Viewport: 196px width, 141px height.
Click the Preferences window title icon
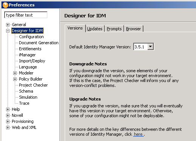pos(5,5)
